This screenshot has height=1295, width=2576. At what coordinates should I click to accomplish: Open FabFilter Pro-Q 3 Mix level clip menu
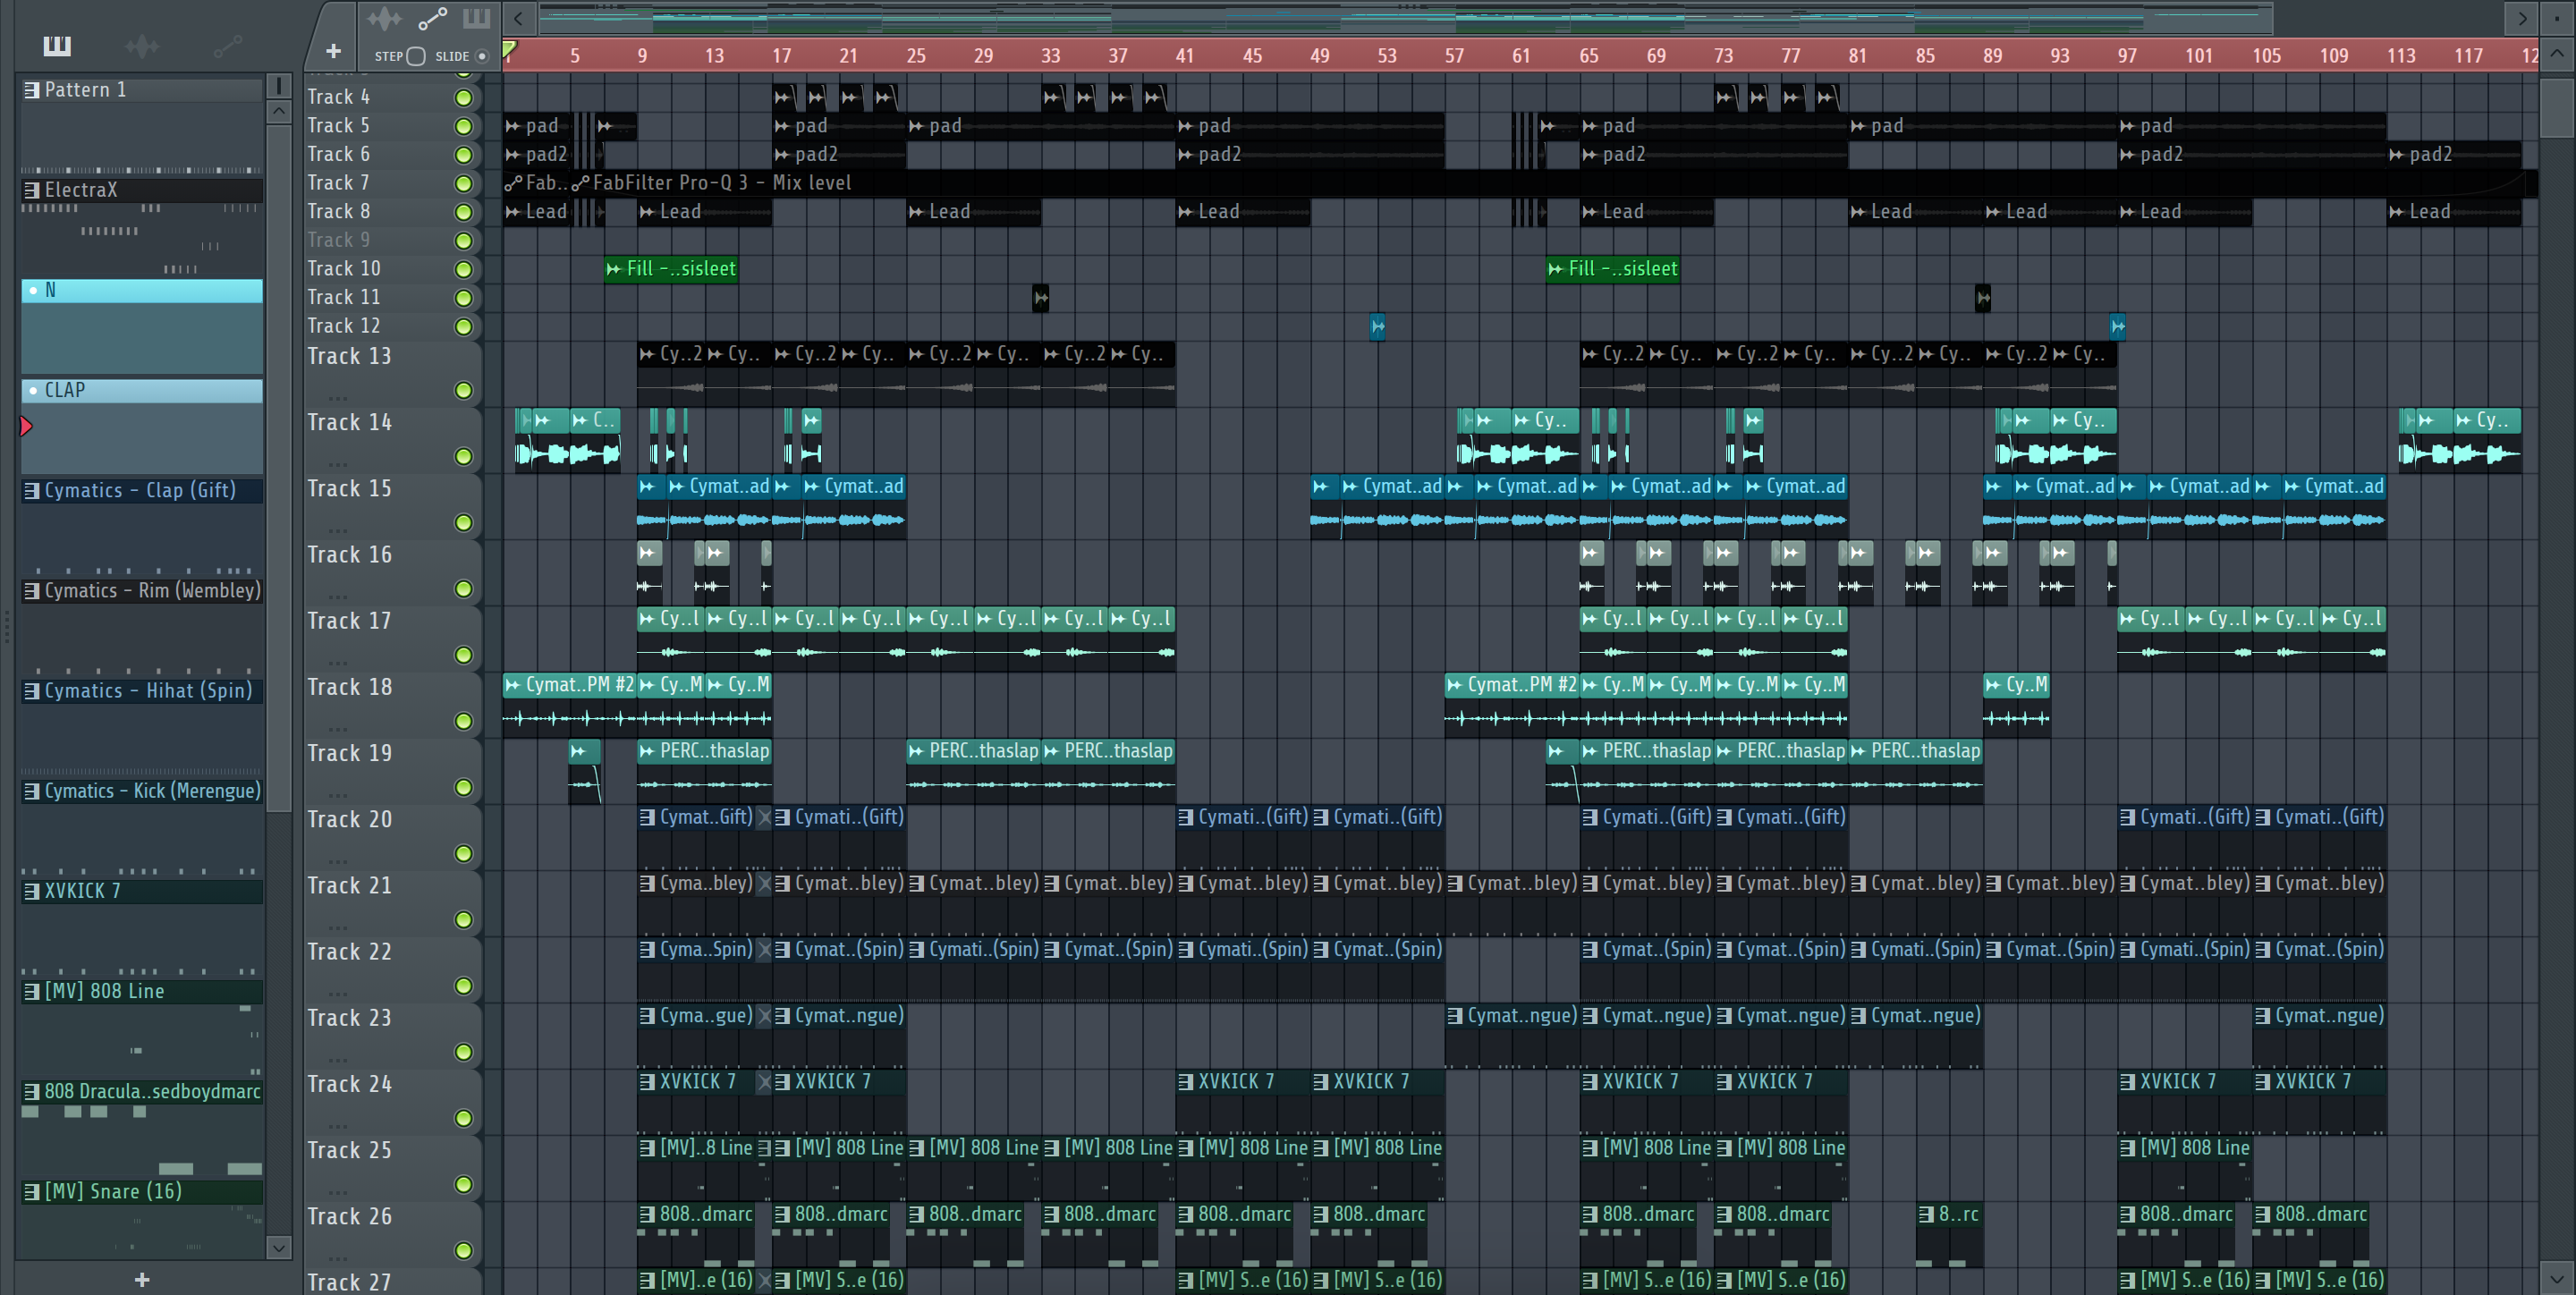[x=580, y=183]
